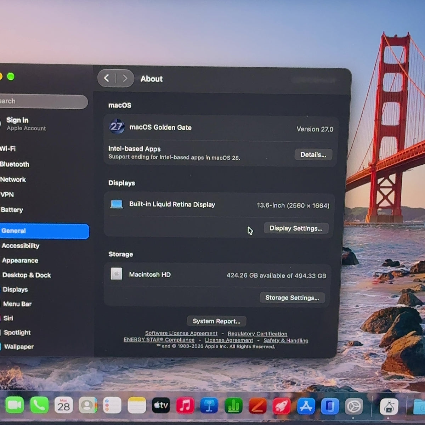Open the Music app in the Dock
The height and width of the screenshot is (425, 425).
(185, 406)
